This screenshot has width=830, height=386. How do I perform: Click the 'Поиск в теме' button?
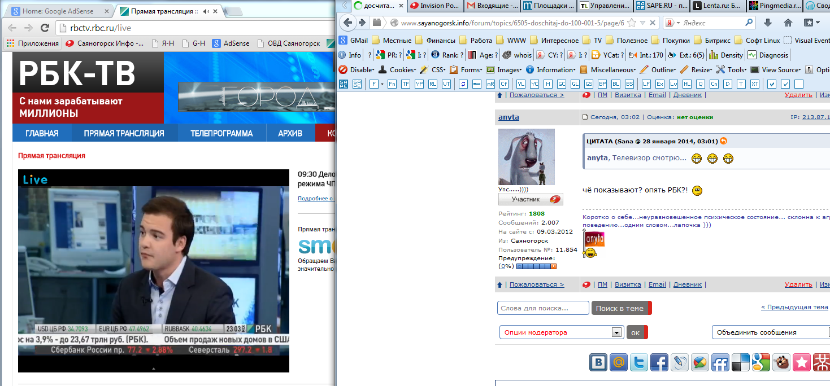(x=622, y=308)
